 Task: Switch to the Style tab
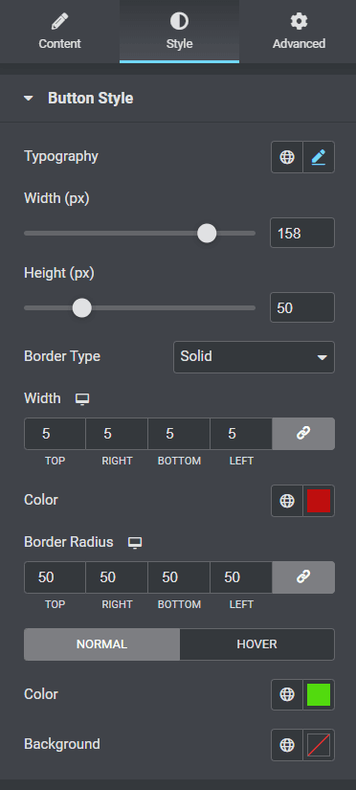pyautogui.click(x=179, y=32)
